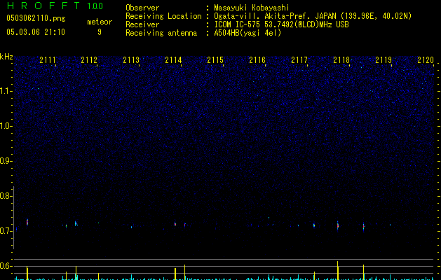Click the Observer label
441x280 pixels.
[x=142, y=8]
